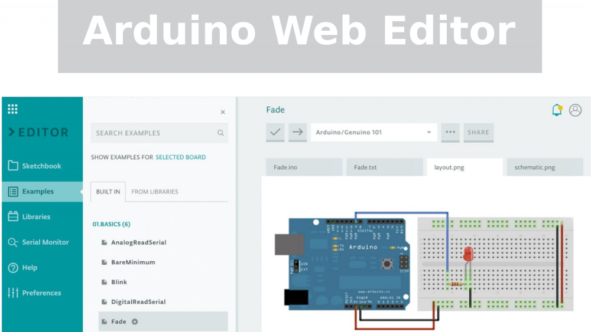This screenshot has height=332, width=591.
Task: Click the DigitalReadSerial file icon
Action: (104, 301)
